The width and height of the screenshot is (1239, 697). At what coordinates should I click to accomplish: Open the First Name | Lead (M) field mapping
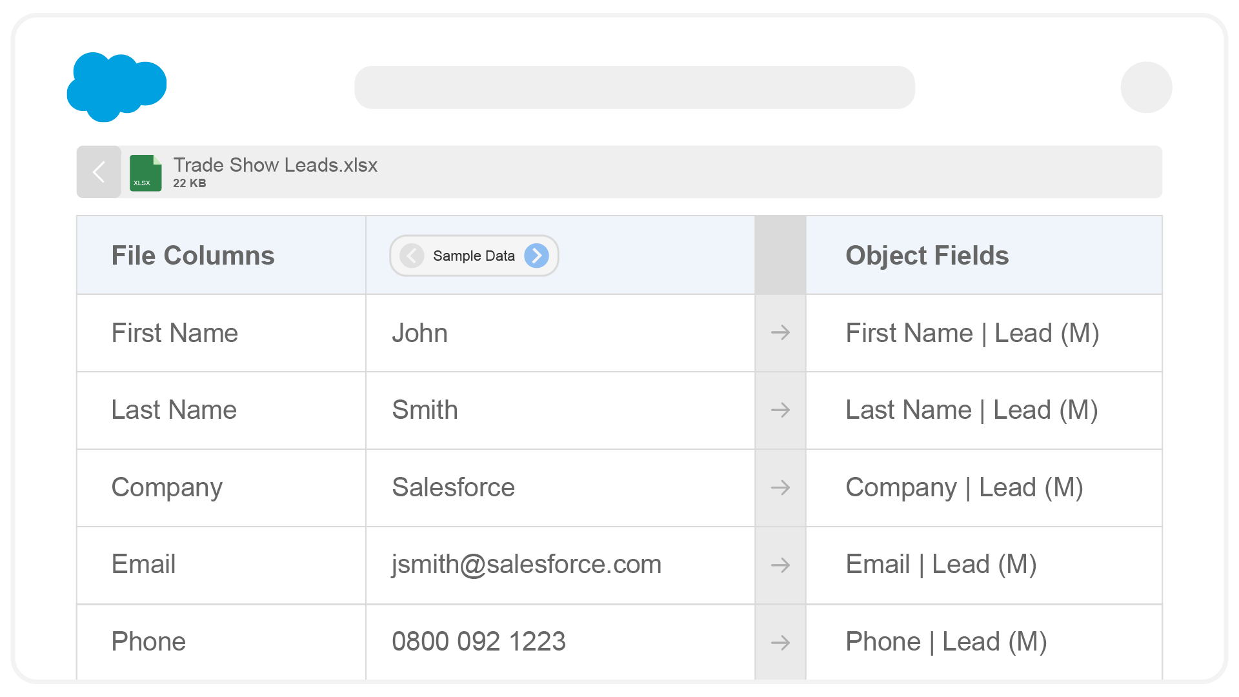(x=972, y=333)
